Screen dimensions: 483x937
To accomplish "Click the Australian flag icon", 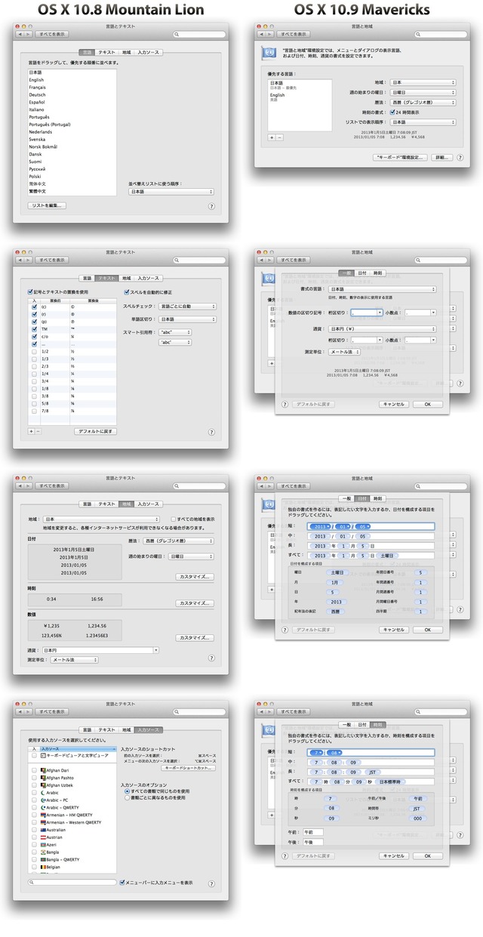I will [44, 829].
